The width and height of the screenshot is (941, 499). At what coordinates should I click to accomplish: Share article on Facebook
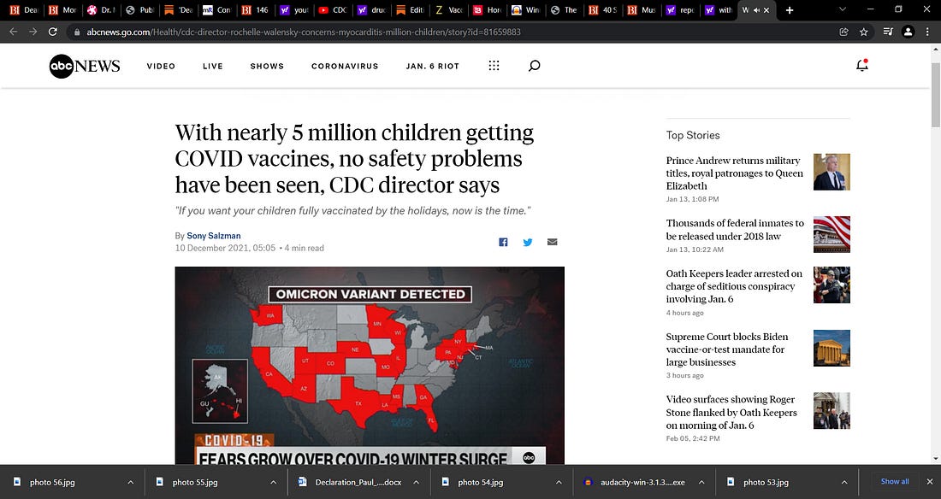click(x=503, y=242)
